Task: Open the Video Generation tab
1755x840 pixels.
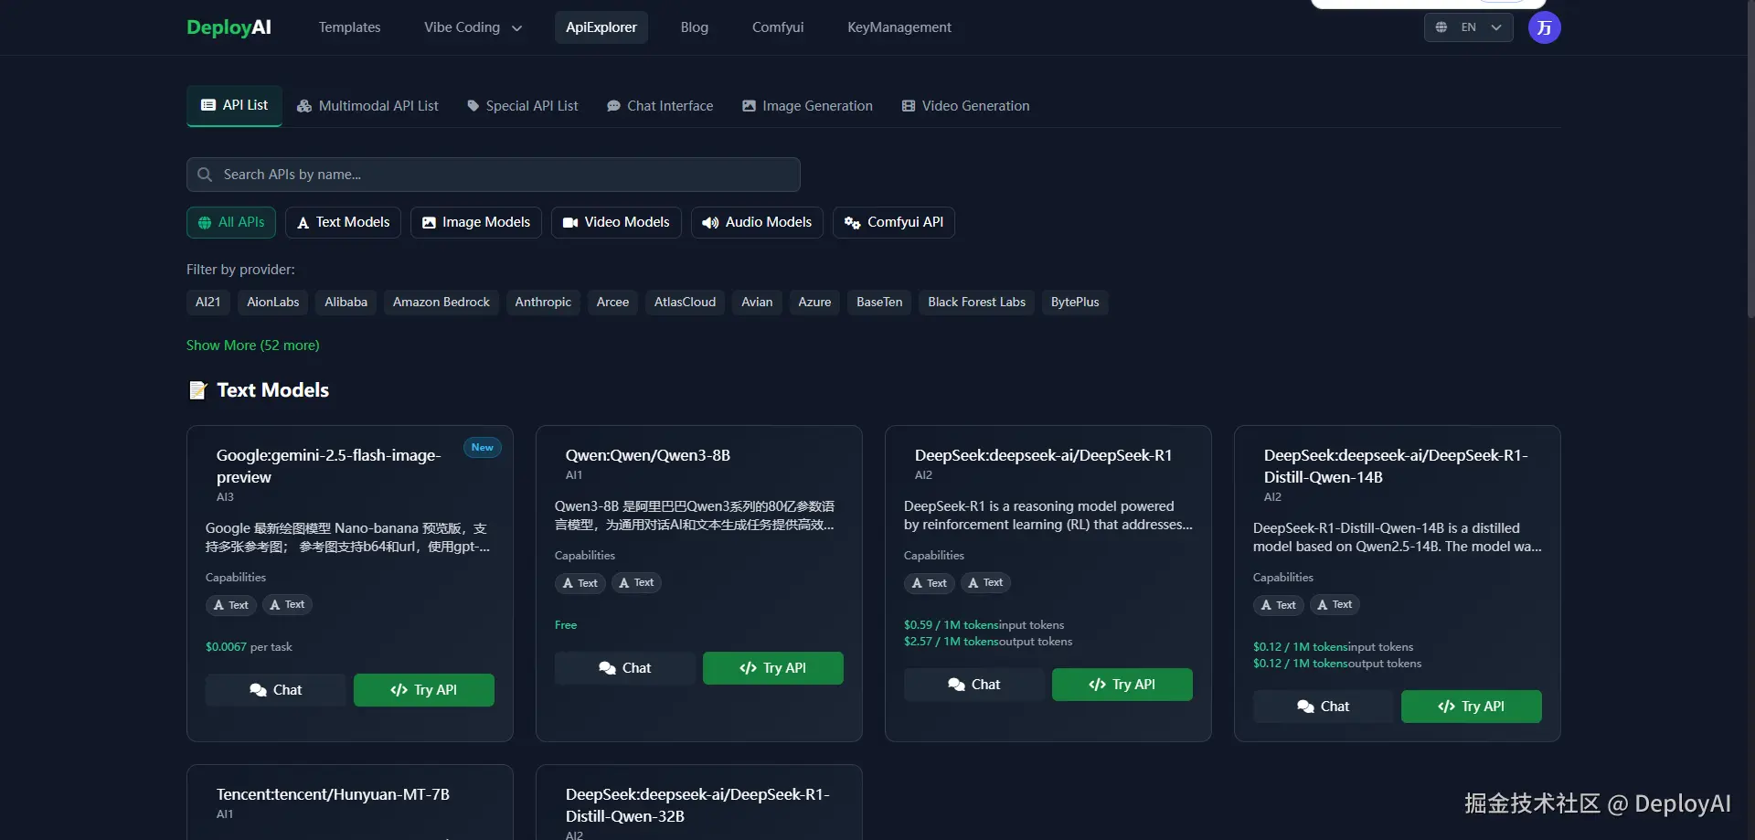Action: click(x=965, y=106)
